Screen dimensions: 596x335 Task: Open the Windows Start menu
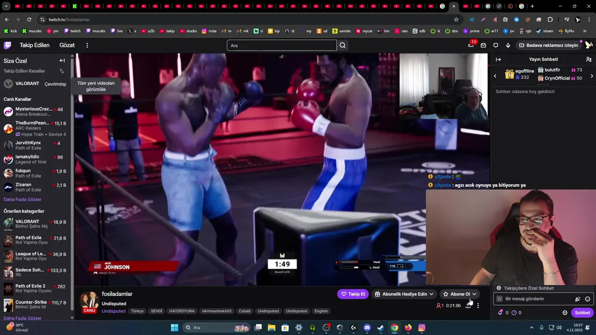click(174, 328)
